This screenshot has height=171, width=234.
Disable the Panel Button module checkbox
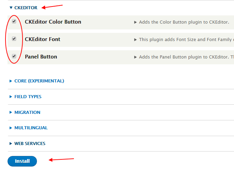point(14,56)
